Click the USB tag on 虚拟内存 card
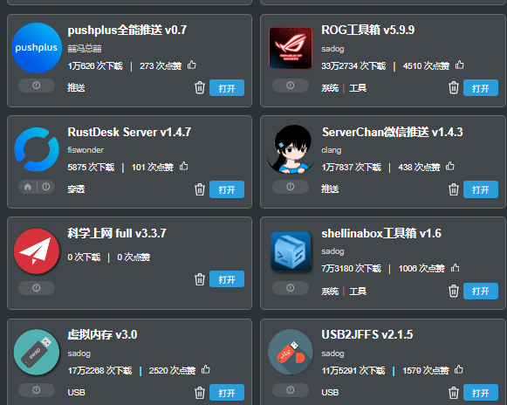This screenshot has width=507, height=405. pyautogui.click(x=76, y=393)
